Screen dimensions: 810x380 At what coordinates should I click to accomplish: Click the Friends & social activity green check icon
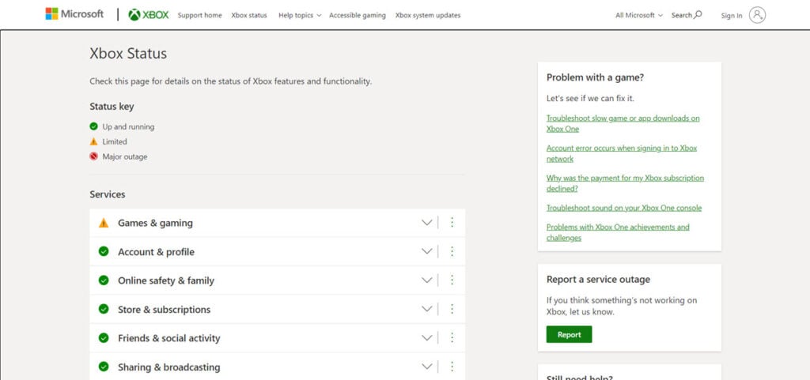click(104, 338)
